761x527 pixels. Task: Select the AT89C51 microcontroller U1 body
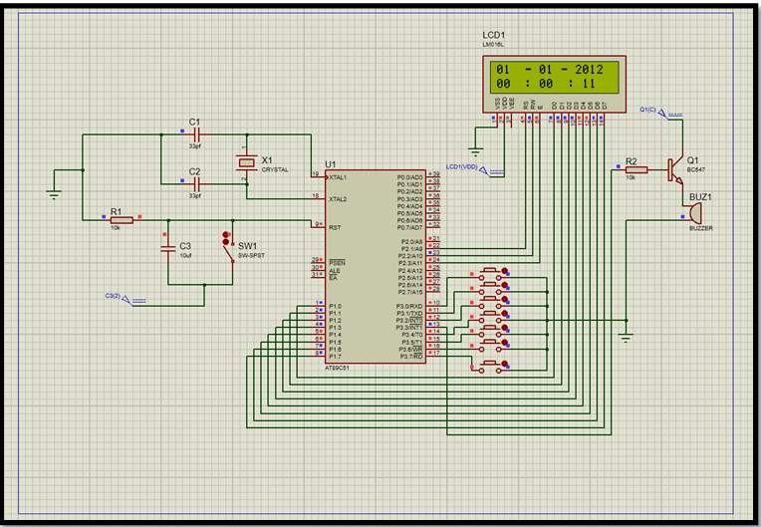click(x=376, y=266)
